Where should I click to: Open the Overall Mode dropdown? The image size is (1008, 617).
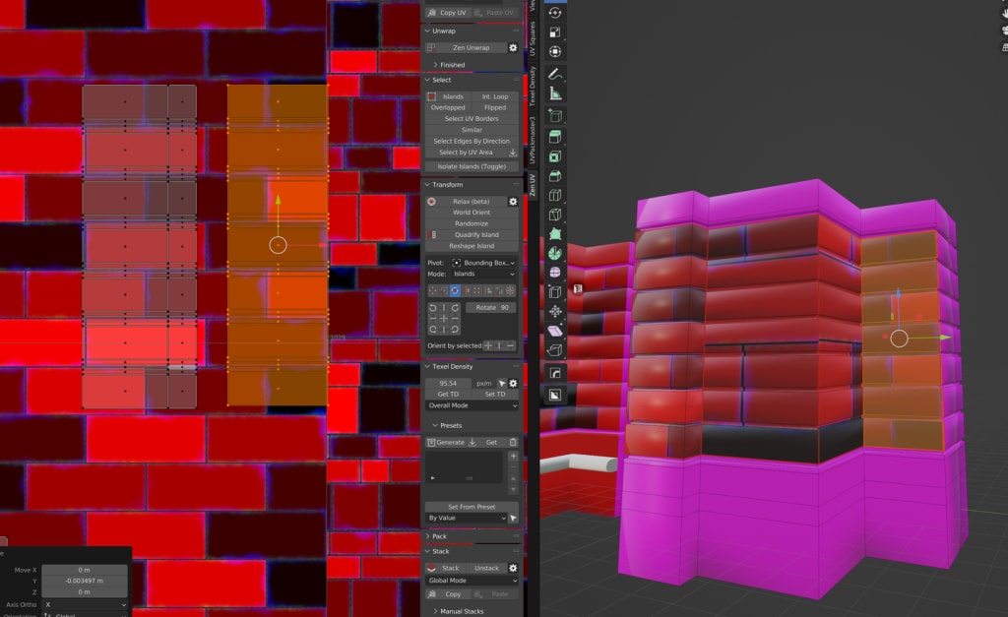point(472,405)
